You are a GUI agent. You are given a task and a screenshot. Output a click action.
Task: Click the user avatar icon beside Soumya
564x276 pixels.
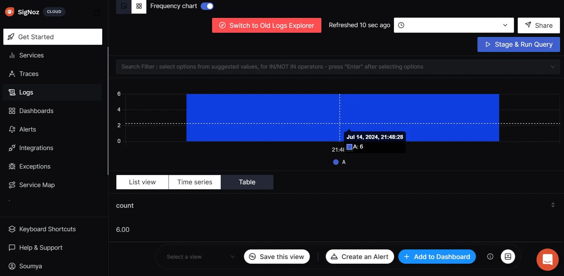[12, 266]
